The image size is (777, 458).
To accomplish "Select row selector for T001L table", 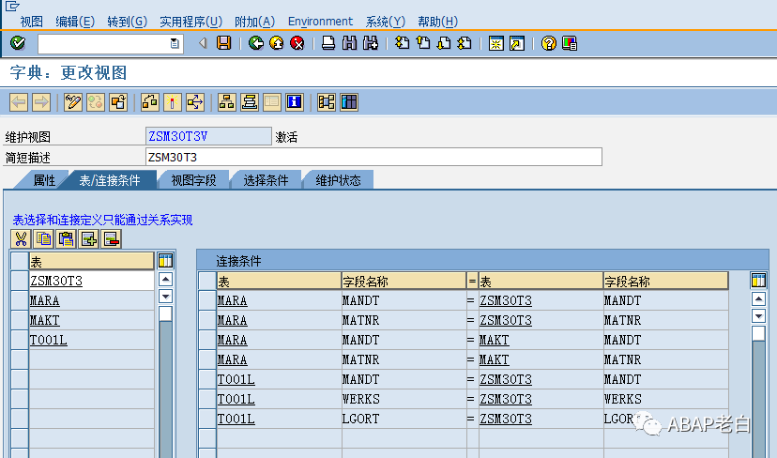I will click(x=20, y=340).
